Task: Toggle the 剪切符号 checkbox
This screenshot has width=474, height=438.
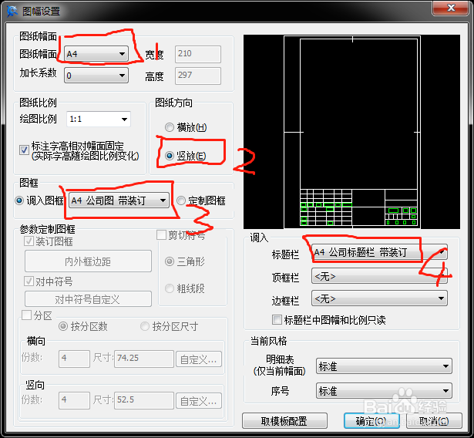Action: click(x=161, y=234)
